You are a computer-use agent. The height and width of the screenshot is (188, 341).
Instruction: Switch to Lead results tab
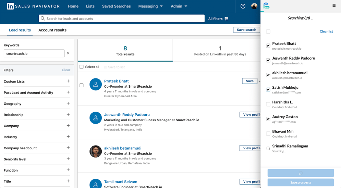[x=20, y=30]
